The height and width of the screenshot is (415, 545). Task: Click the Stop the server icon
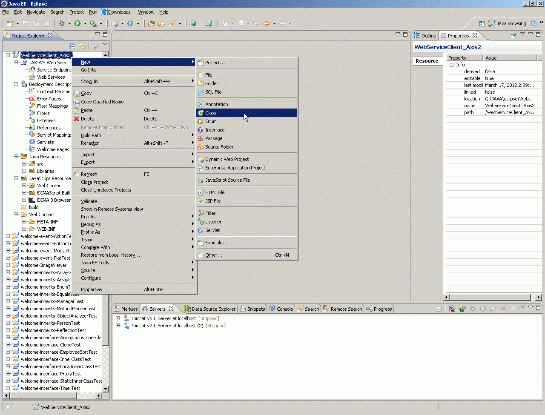tap(503, 309)
